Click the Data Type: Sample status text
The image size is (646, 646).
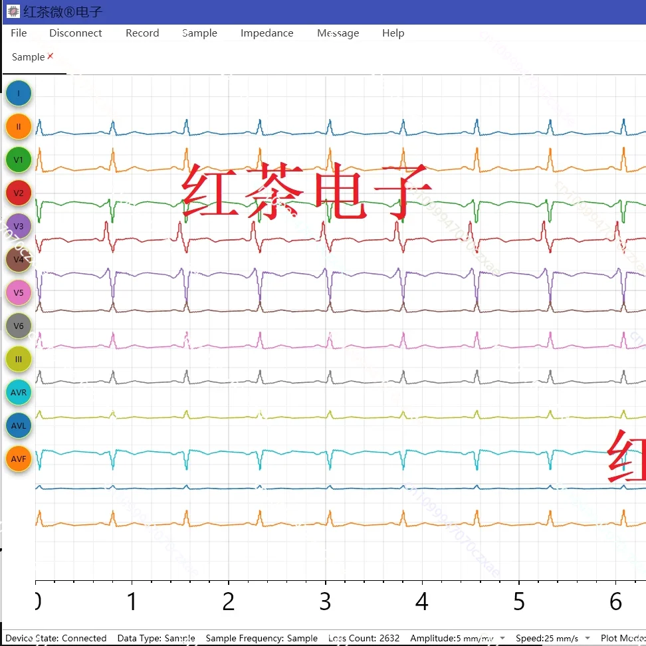tap(156, 638)
